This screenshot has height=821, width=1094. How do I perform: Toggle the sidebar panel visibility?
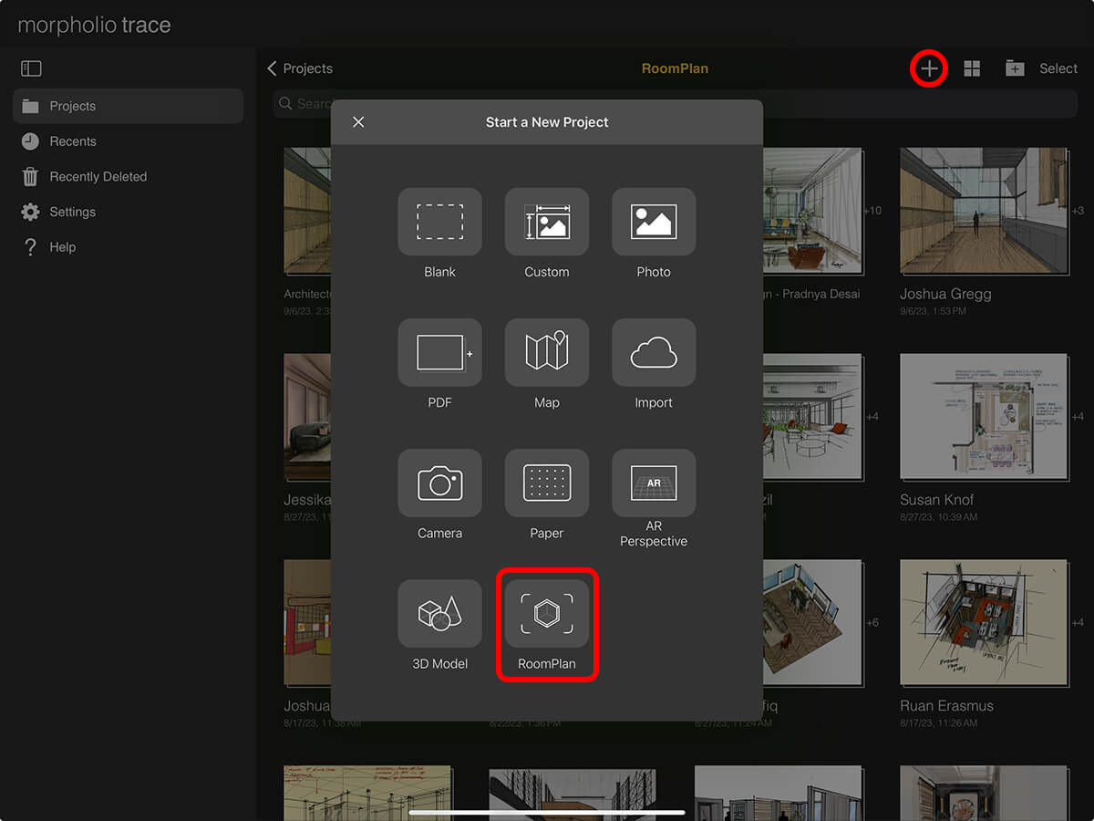coord(31,68)
